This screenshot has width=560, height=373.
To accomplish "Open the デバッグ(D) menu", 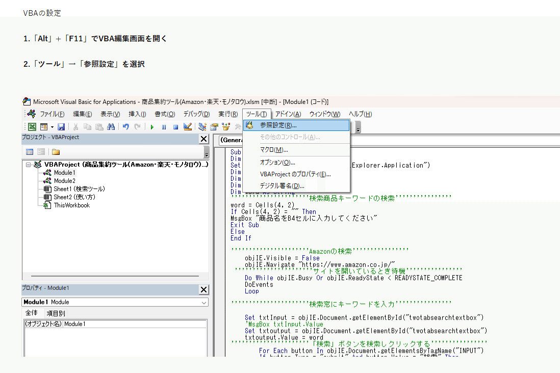I will [196, 114].
